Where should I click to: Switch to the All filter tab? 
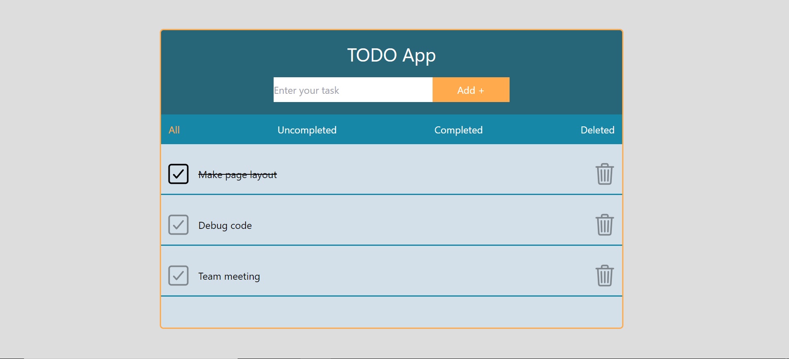[x=174, y=130]
